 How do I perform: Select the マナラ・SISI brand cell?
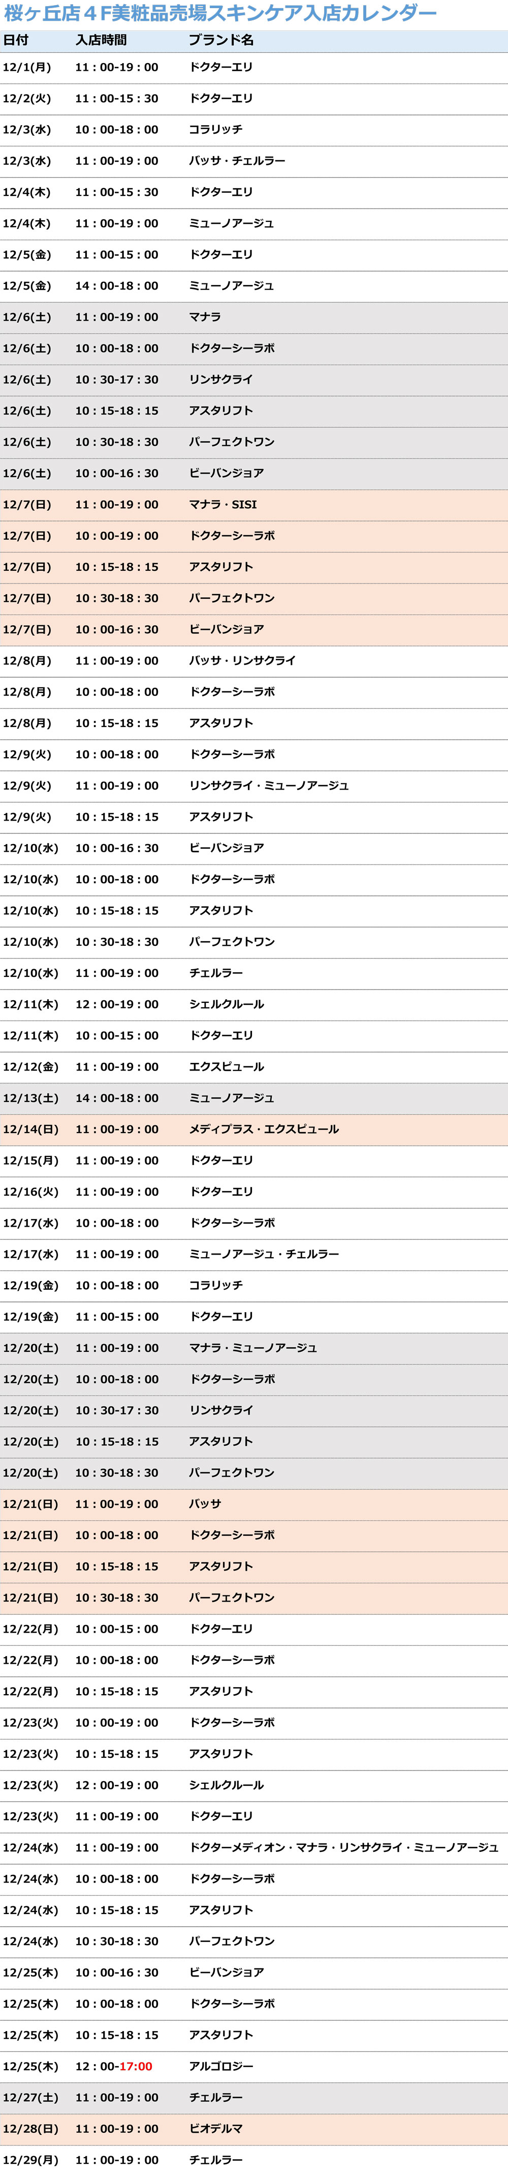tap(223, 505)
